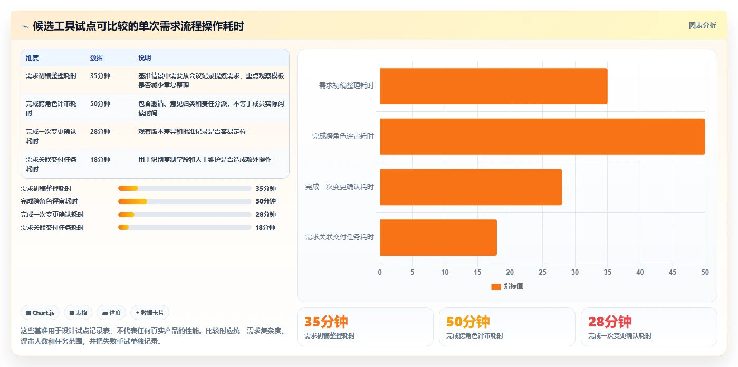738x367 pixels.
Task: Click table cell 需求初稿整理耗时
Action: 51,76
